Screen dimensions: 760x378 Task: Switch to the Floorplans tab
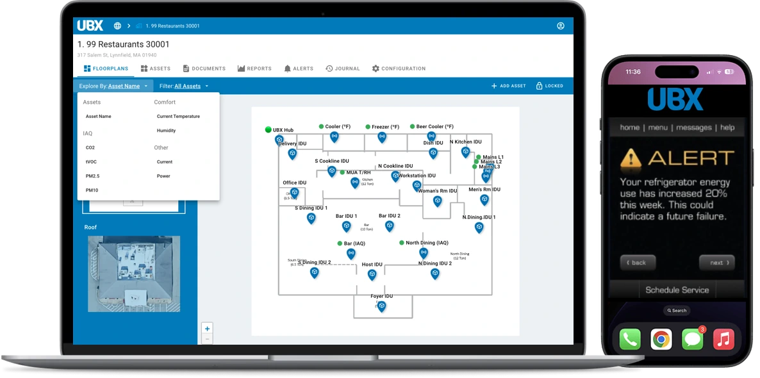point(106,69)
